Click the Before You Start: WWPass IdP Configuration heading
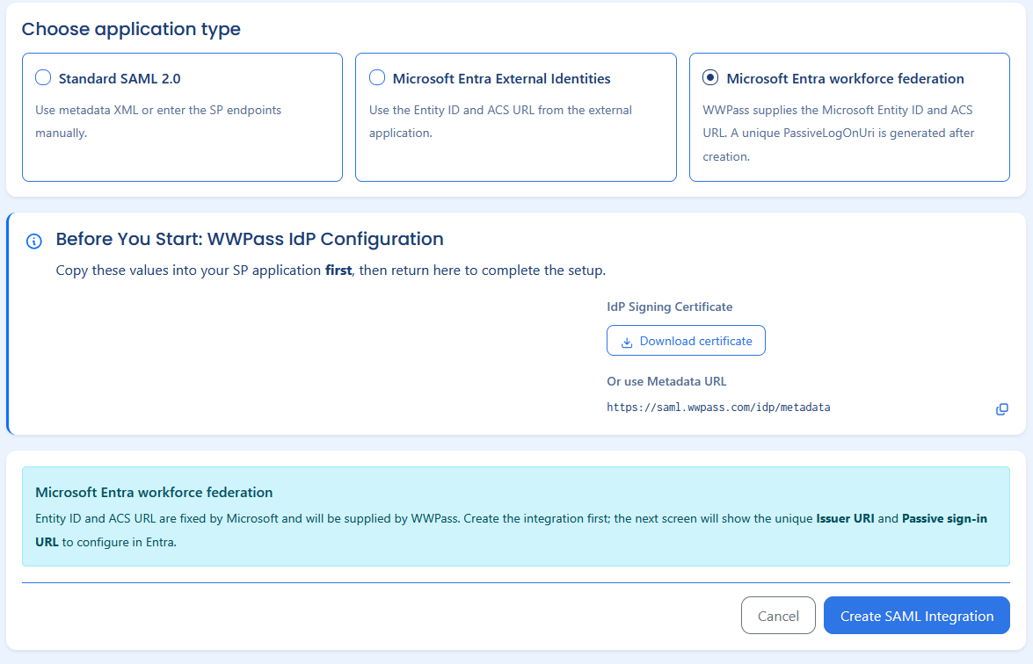The height and width of the screenshot is (664, 1033). tap(250, 239)
